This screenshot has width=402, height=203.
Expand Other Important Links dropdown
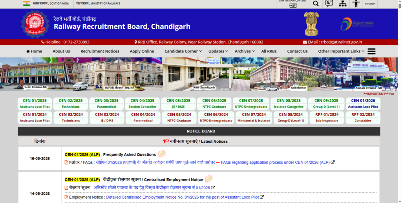coord(341,51)
